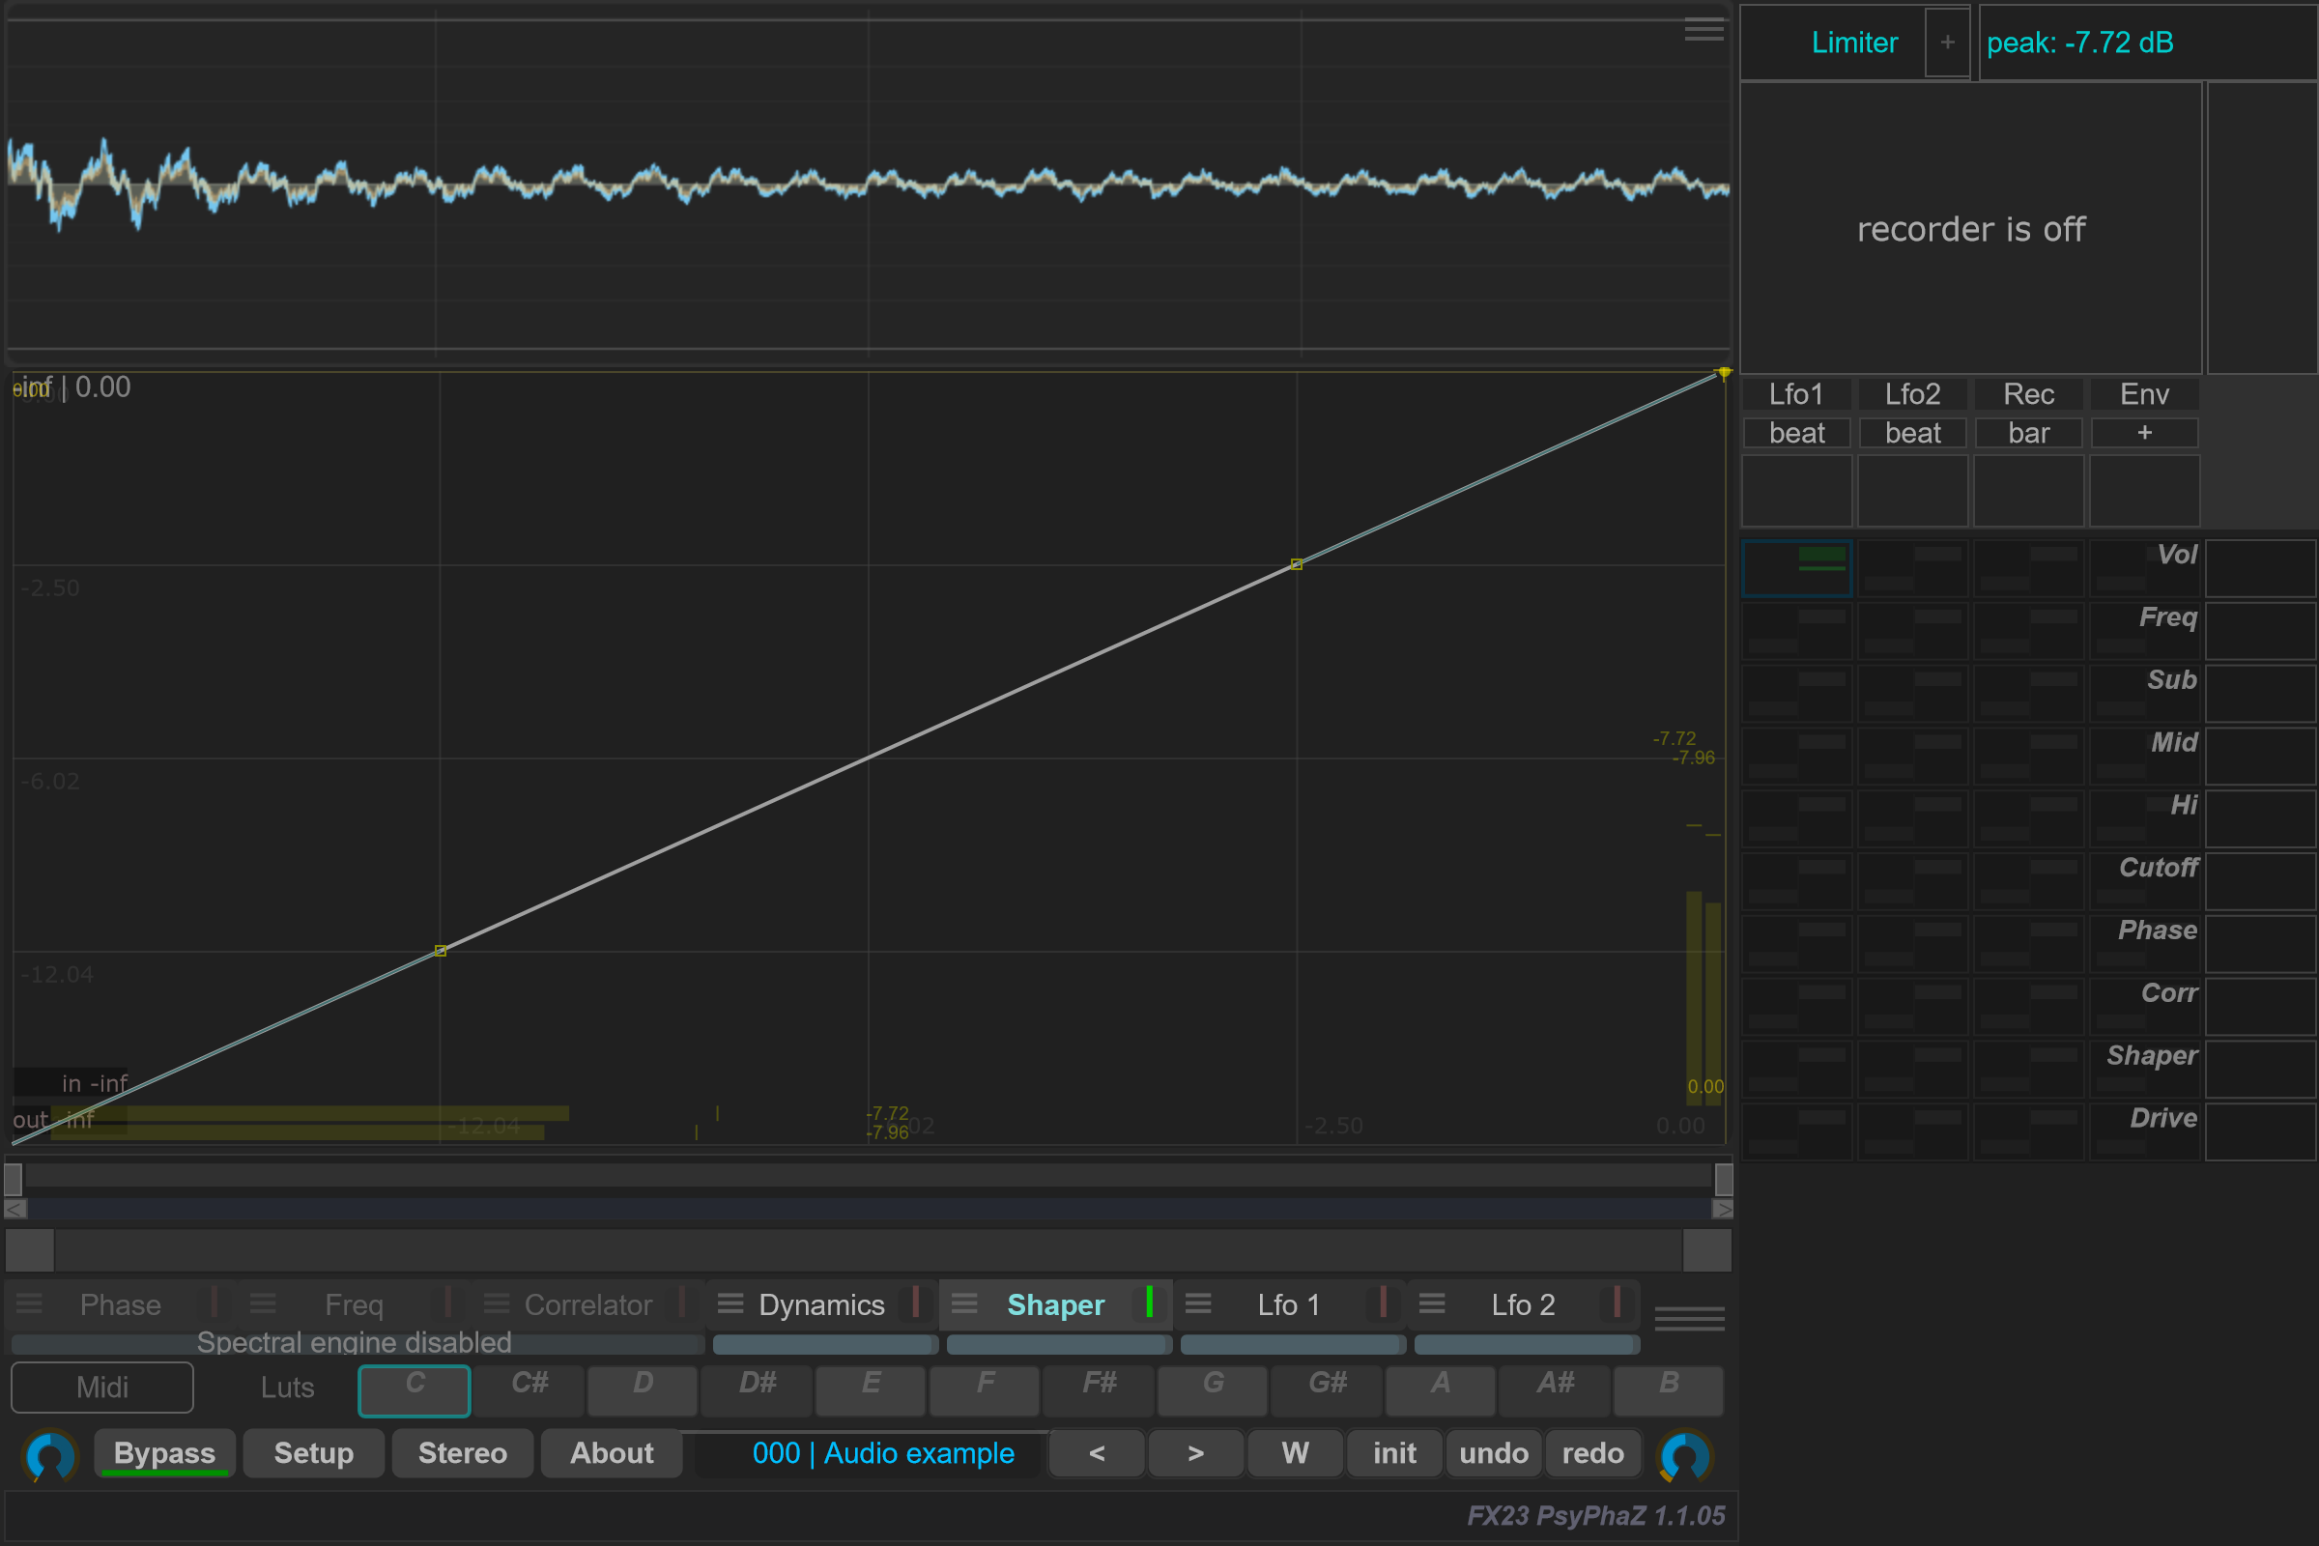Screen dimensions: 2319x1546
Task: Adjust the right blue output knob
Action: pyautogui.click(x=1685, y=1455)
